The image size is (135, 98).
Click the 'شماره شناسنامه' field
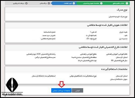[49, 32]
